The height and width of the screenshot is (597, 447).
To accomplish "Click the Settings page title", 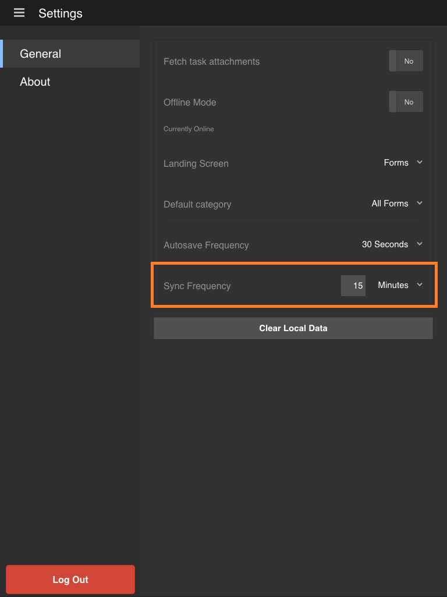I will click(x=61, y=13).
